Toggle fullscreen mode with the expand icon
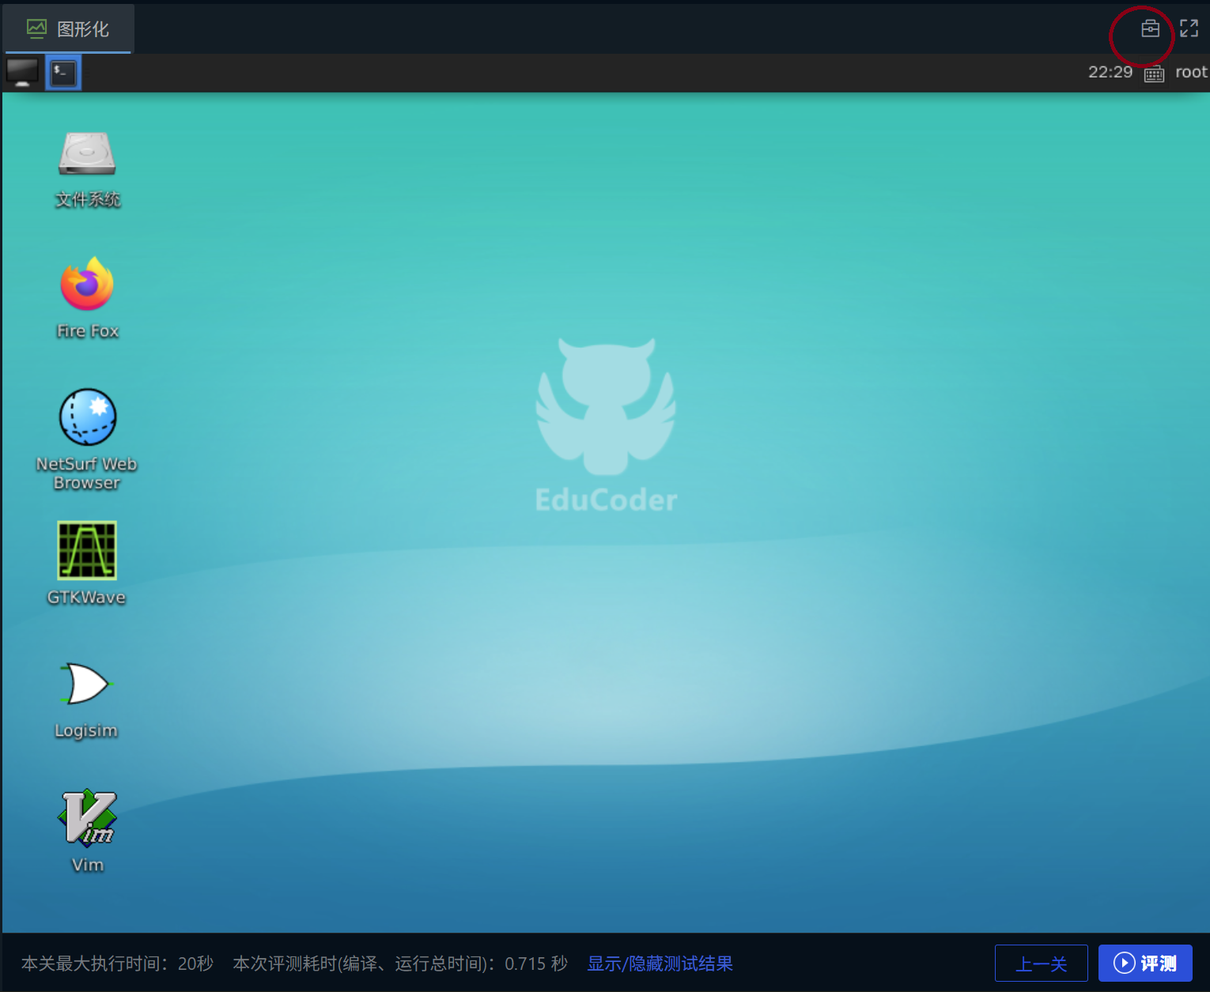Screen dimensions: 1210x992 click(x=1189, y=29)
